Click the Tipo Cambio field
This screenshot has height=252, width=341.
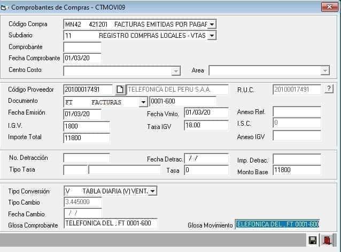83,202
